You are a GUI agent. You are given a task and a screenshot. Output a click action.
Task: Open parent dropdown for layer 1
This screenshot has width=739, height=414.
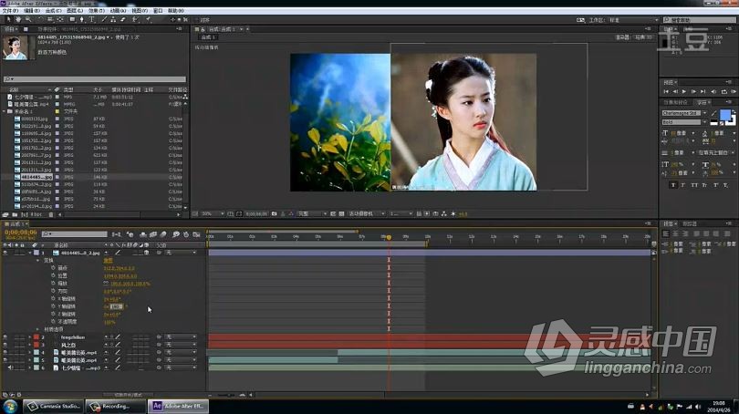[181, 253]
